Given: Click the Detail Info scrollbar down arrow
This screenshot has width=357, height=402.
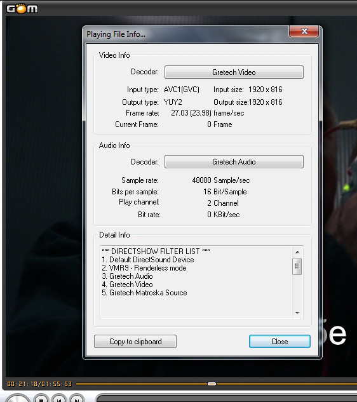Looking at the screenshot, I should click(297, 313).
